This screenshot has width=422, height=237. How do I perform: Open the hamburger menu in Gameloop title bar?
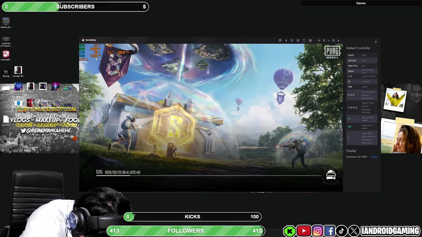pyautogui.click(x=324, y=40)
